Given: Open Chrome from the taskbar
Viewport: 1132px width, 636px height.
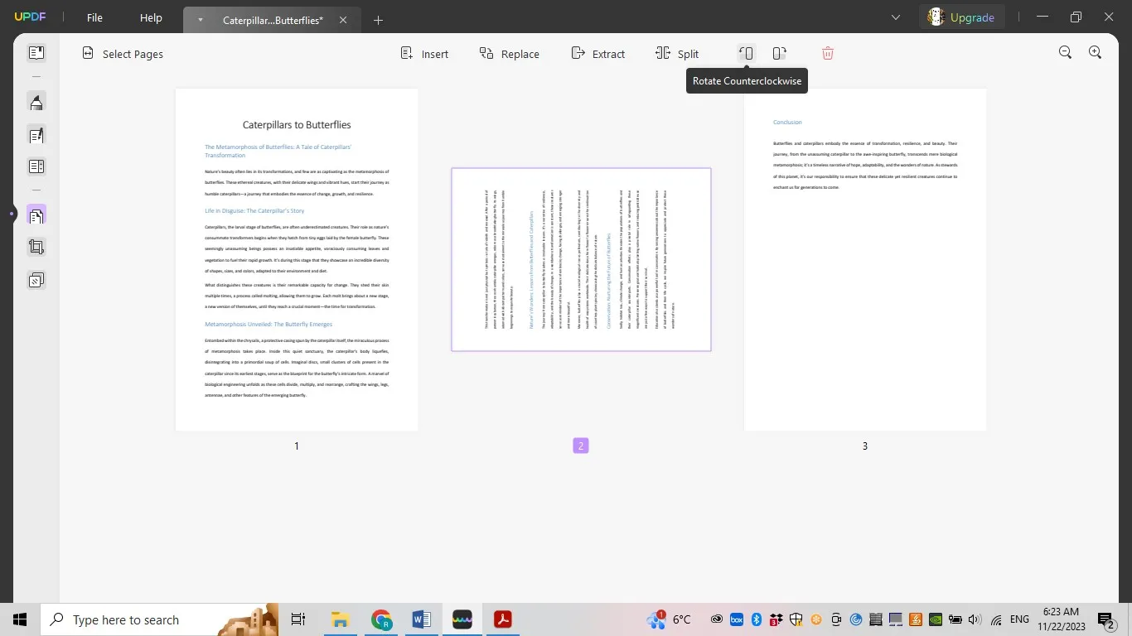Looking at the screenshot, I should 381,619.
